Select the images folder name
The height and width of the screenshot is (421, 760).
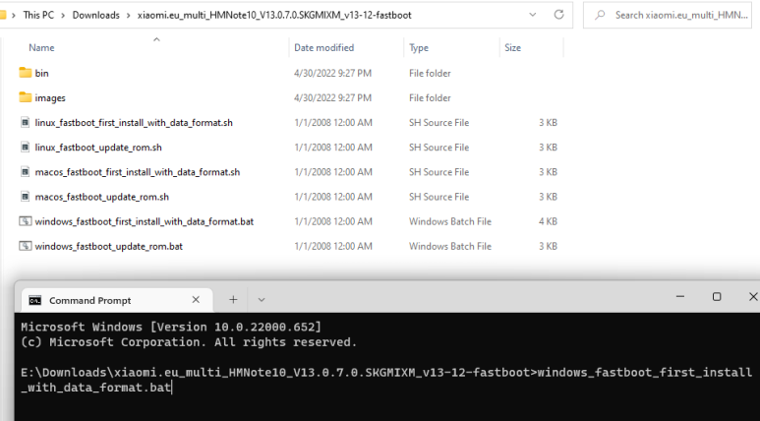coord(50,98)
